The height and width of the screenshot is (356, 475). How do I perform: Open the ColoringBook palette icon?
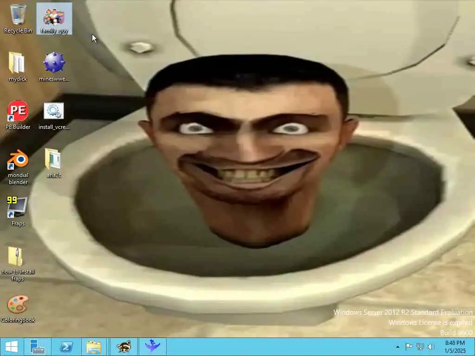click(x=18, y=308)
